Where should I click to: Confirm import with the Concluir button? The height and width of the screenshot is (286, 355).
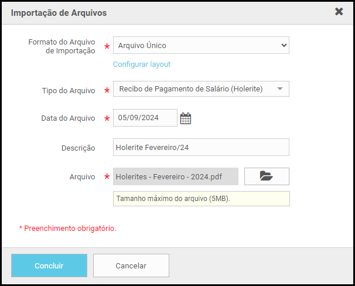[x=49, y=265]
